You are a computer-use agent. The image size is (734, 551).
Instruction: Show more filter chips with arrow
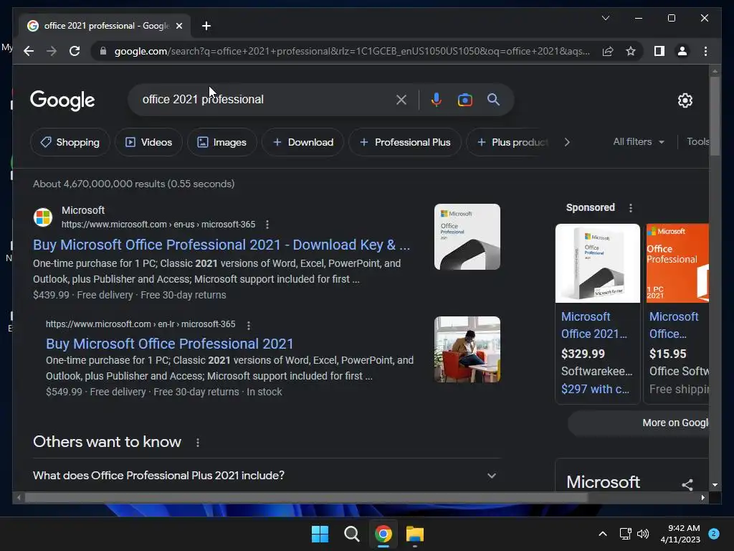point(567,142)
